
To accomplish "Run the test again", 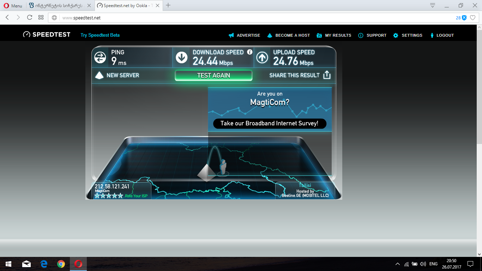I will pos(213,76).
